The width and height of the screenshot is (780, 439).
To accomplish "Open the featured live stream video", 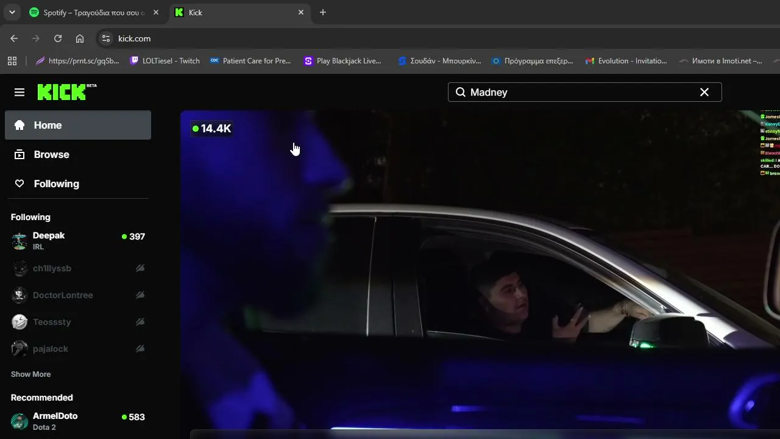I will point(480,274).
